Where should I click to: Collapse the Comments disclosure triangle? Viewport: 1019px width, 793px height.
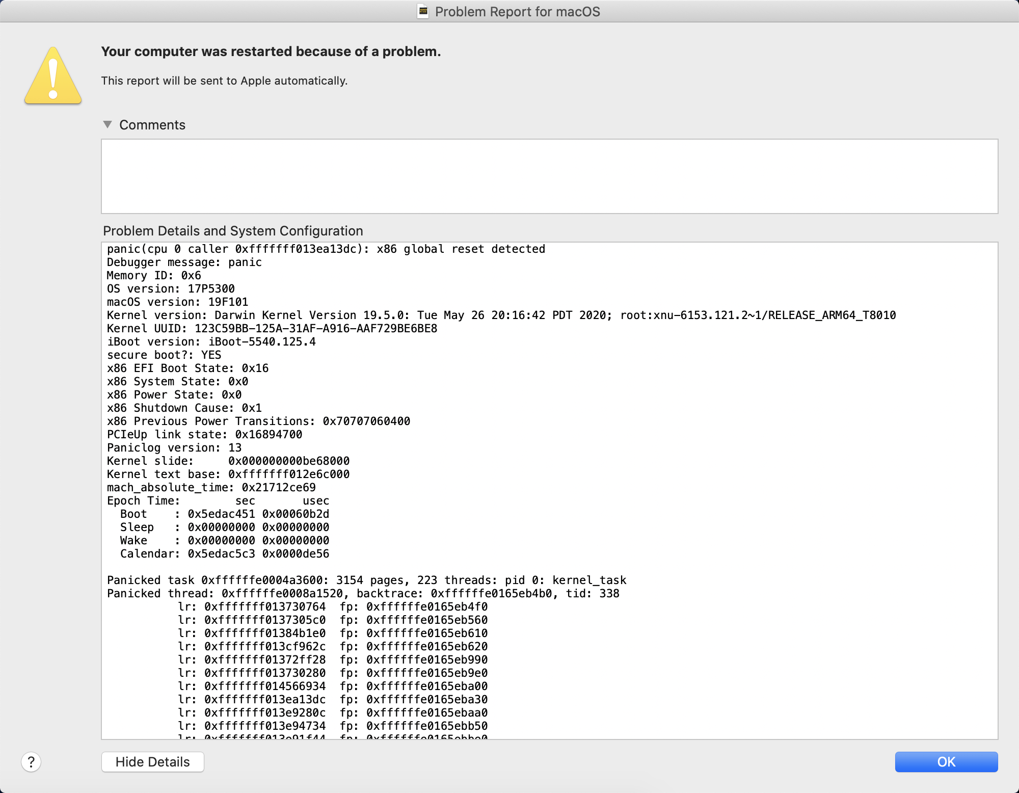tap(108, 124)
